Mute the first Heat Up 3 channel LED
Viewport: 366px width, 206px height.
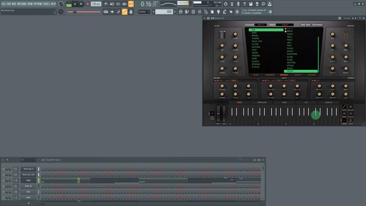[3, 169]
